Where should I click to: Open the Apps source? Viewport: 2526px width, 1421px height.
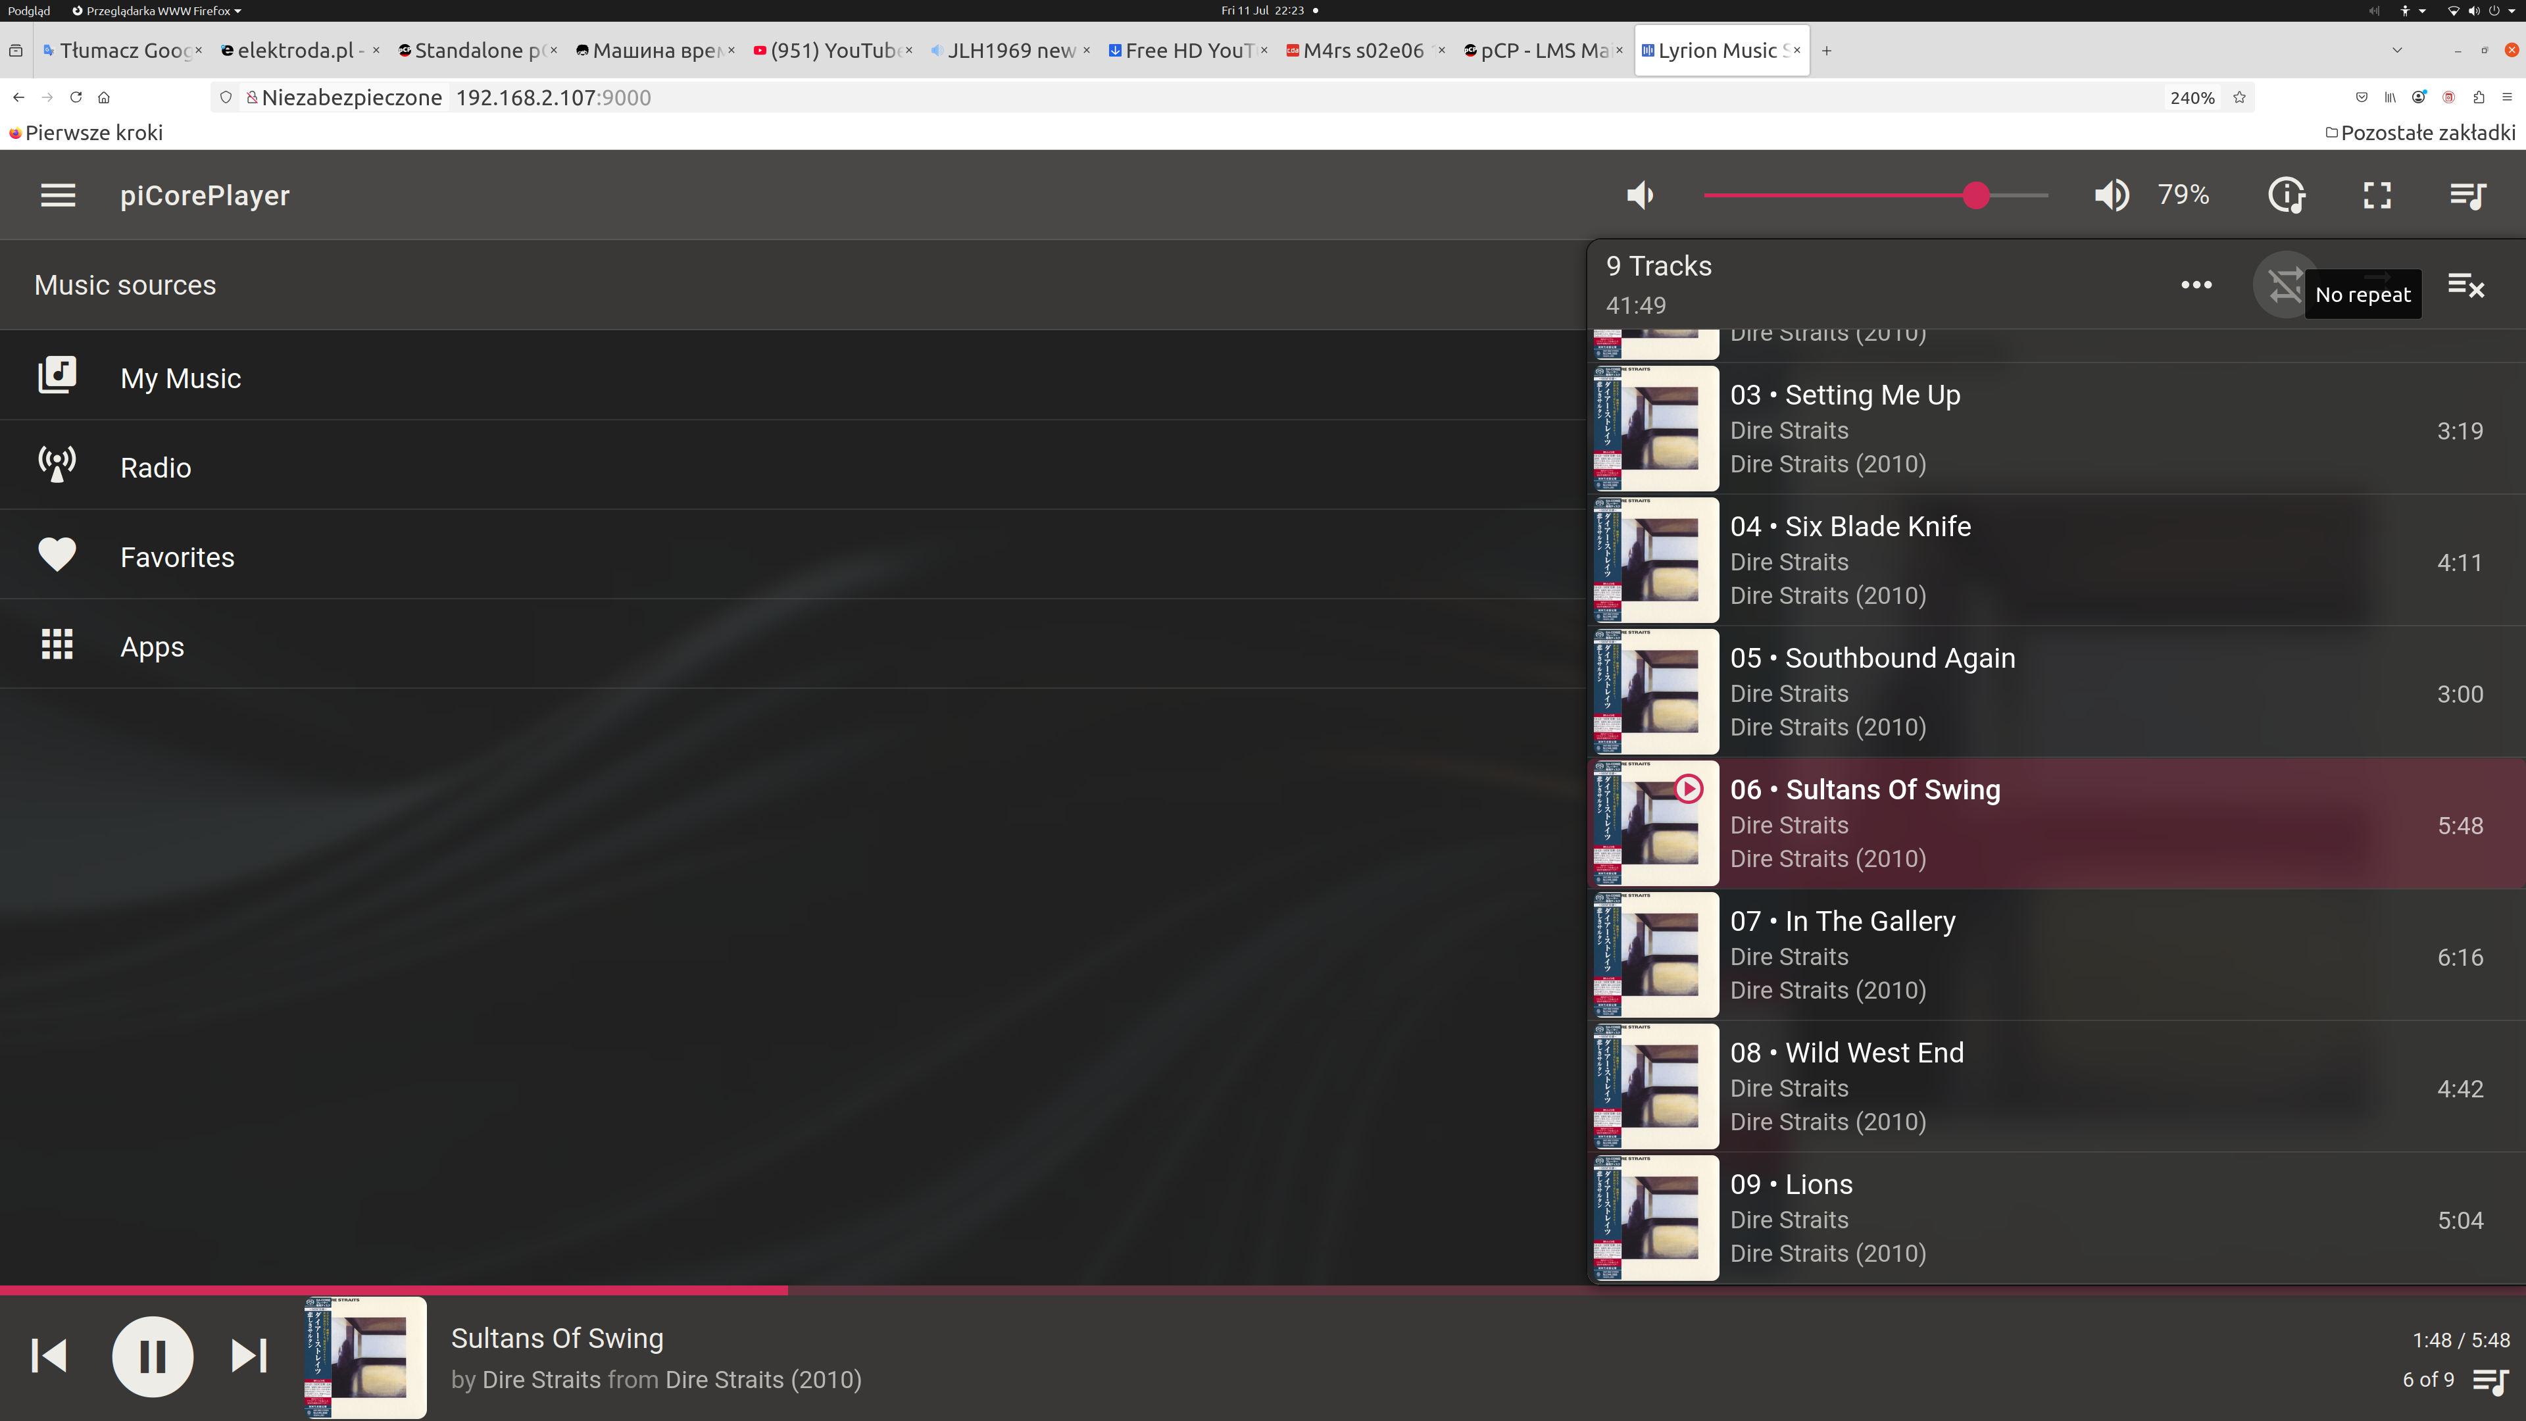(792, 644)
